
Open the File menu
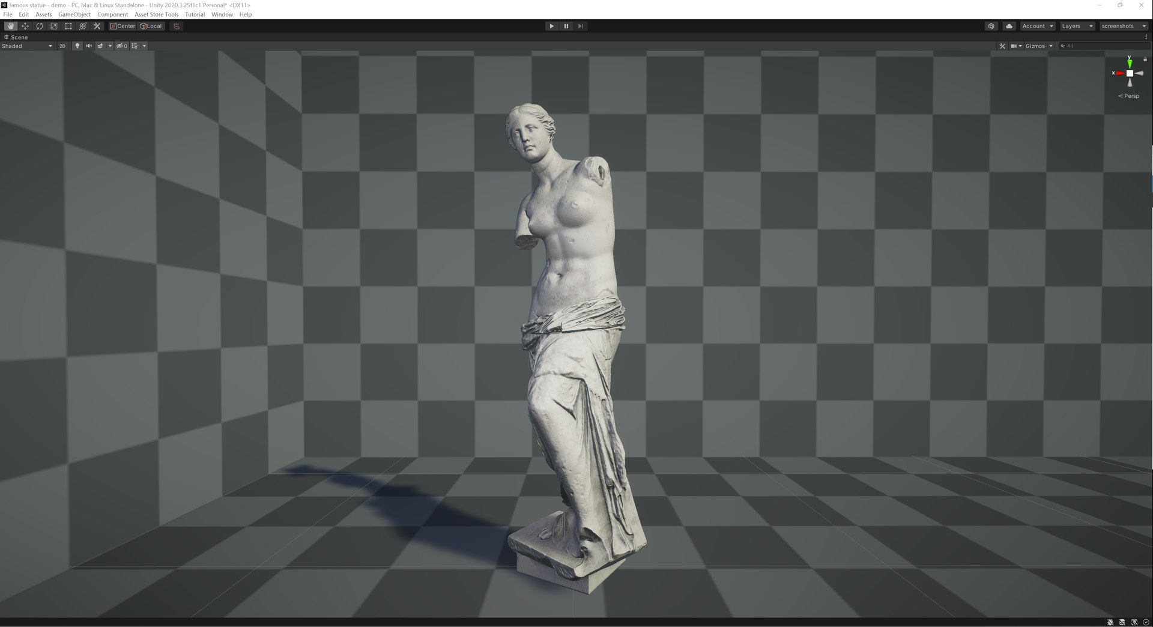click(x=8, y=14)
